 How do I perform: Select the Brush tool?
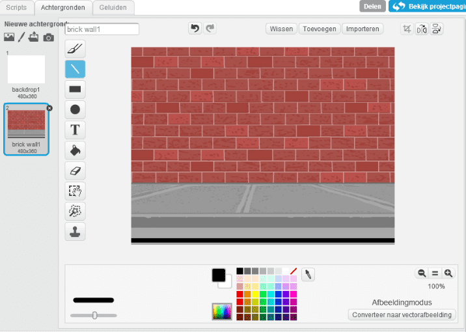(x=75, y=49)
